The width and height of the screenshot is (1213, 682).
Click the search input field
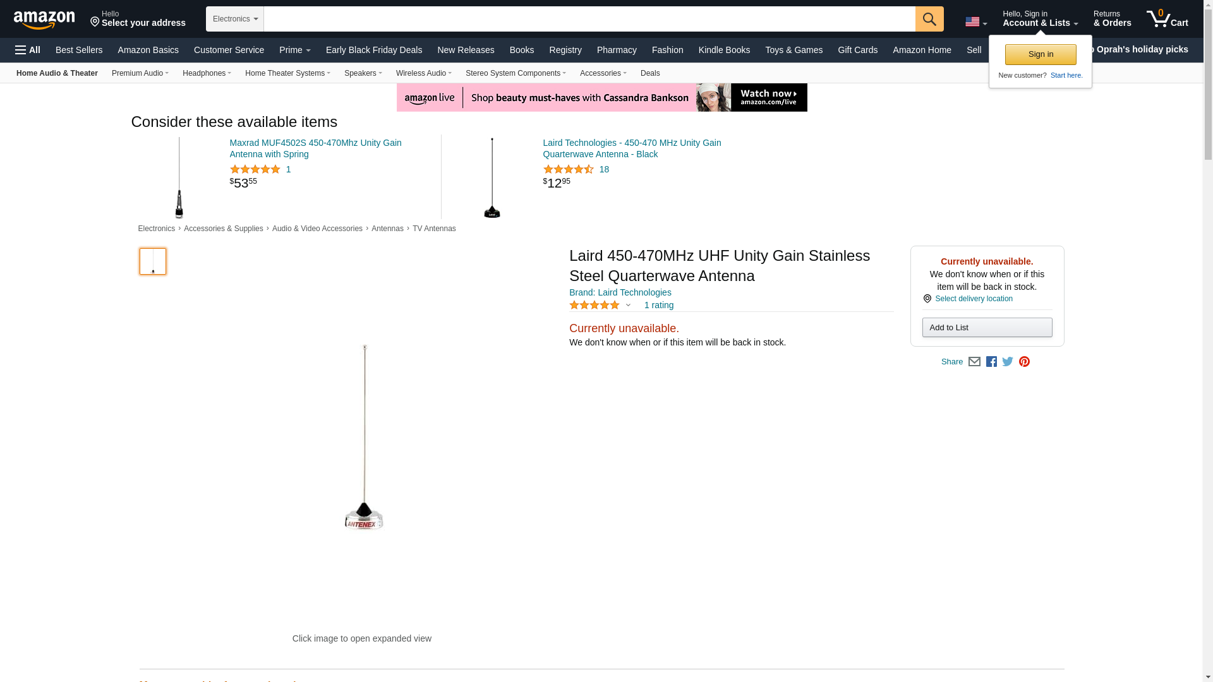(x=589, y=19)
